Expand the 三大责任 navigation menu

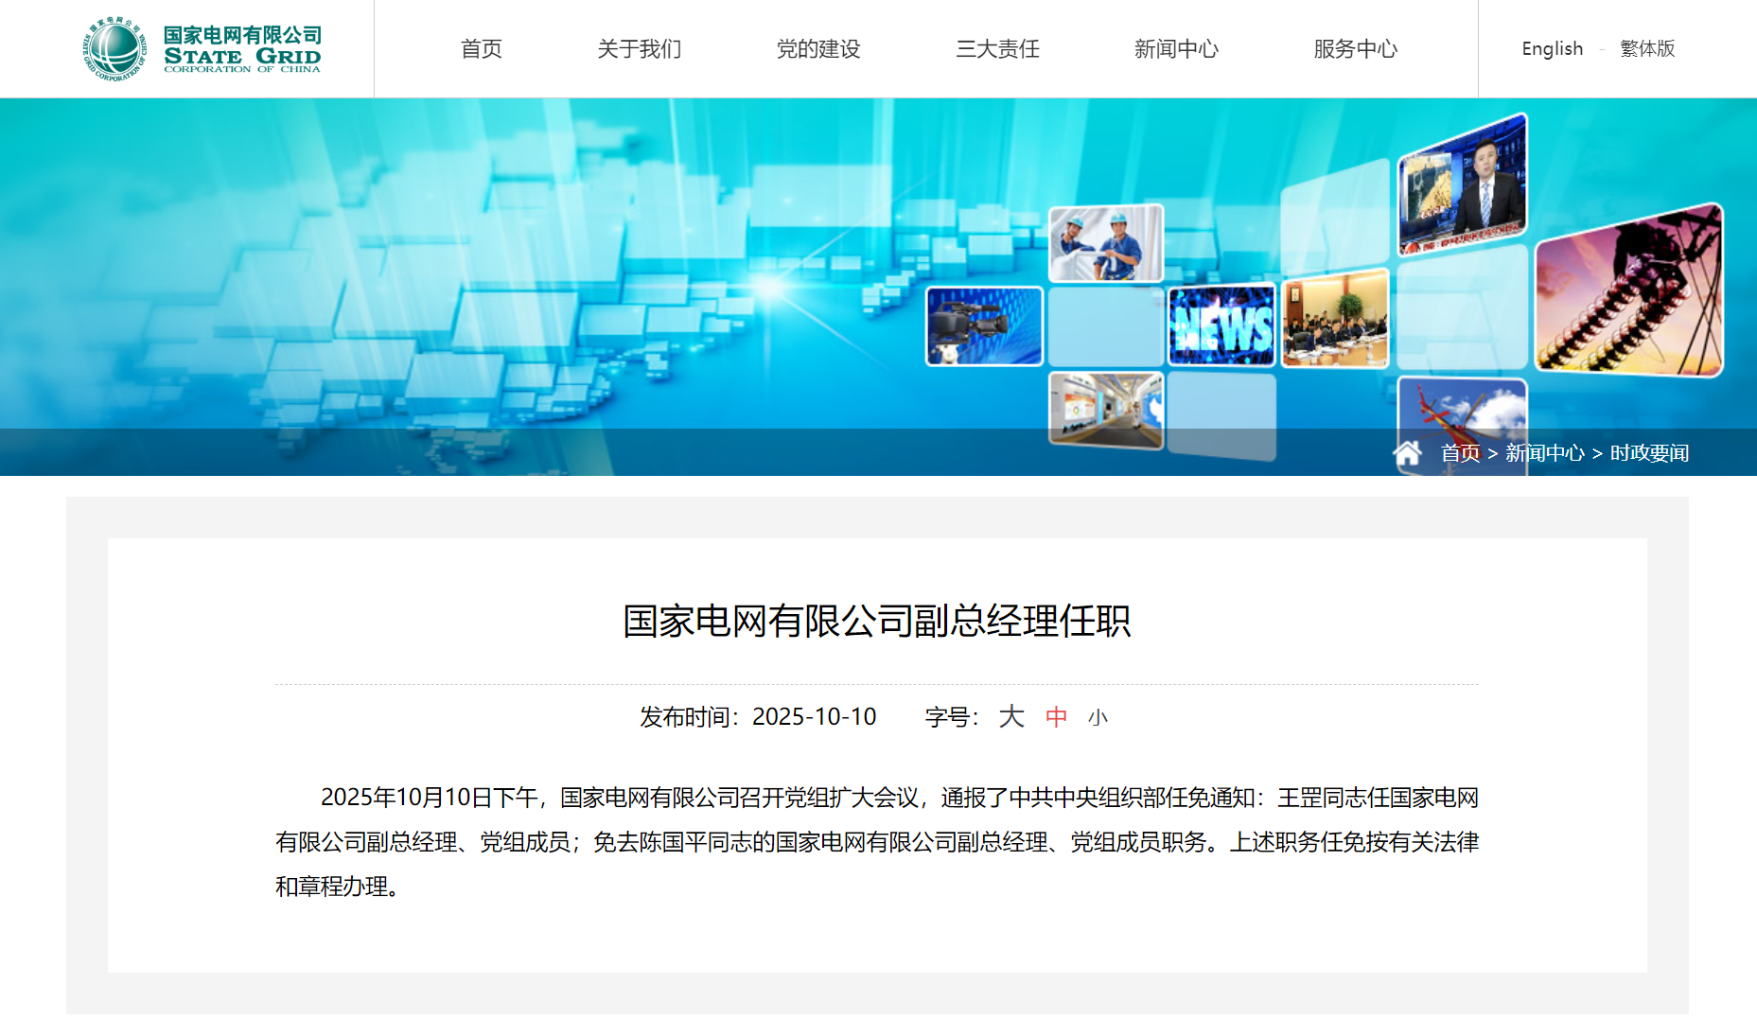click(x=997, y=49)
